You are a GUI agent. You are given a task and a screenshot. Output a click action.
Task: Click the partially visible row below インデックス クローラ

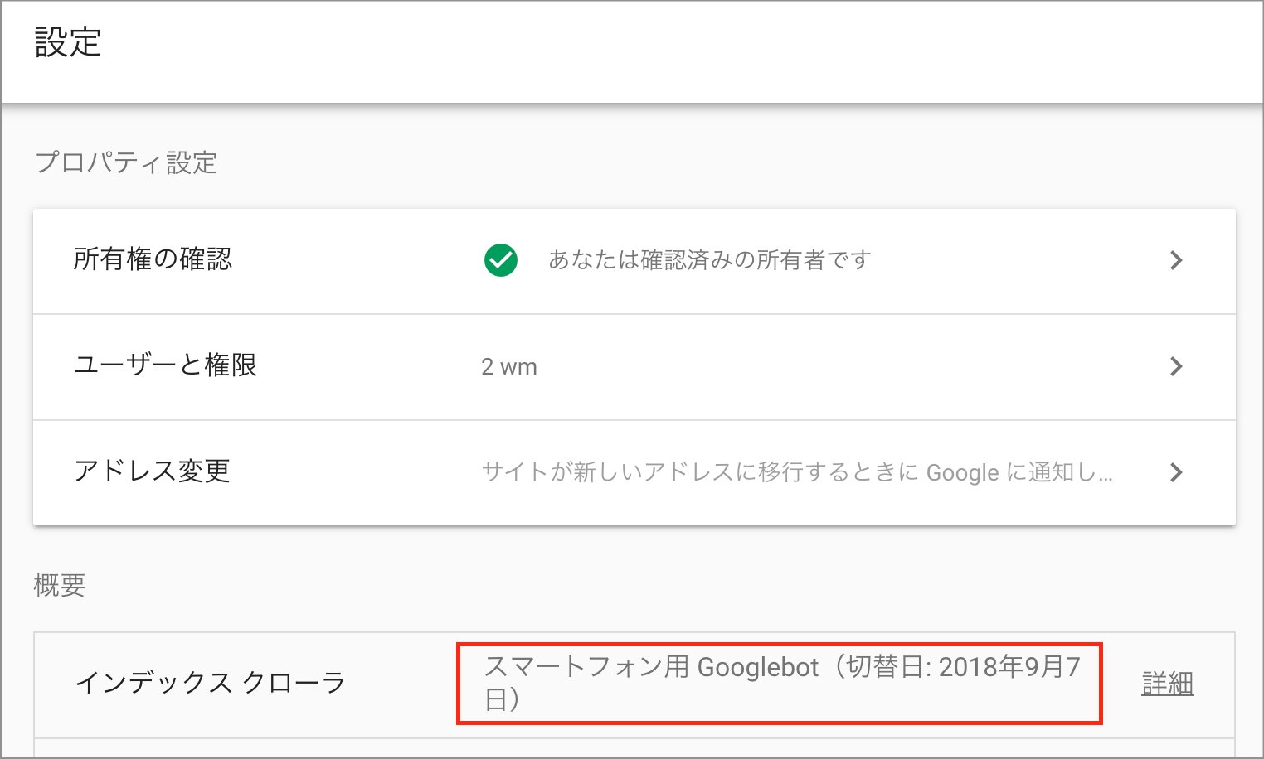pyautogui.click(x=634, y=748)
